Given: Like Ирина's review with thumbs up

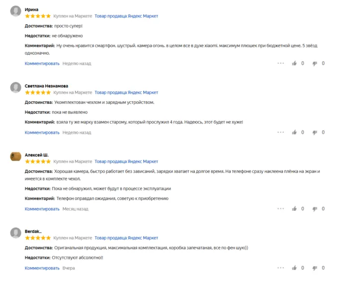Looking at the screenshot, I should [x=295, y=64].
